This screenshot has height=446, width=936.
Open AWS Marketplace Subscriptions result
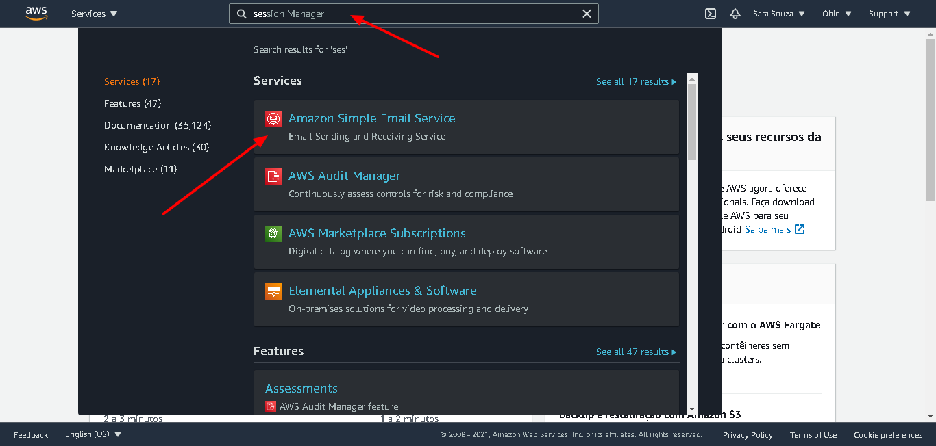(x=466, y=241)
